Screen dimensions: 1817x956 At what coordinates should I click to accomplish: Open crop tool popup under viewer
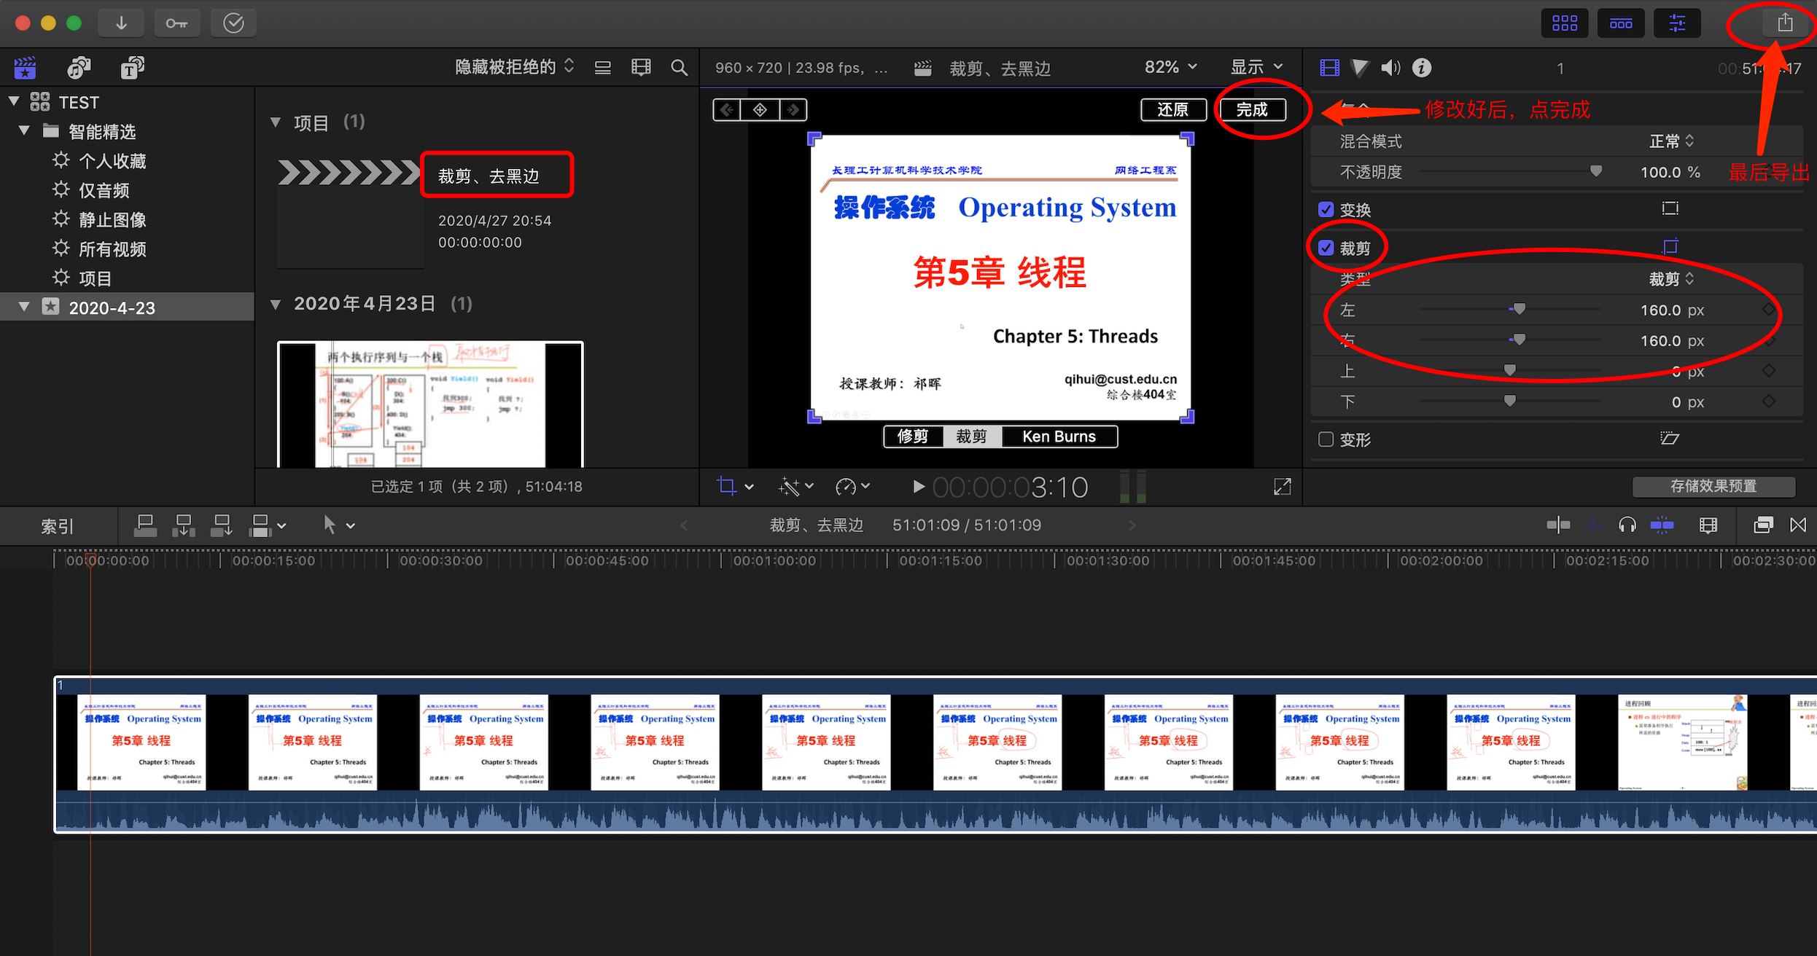point(735,486)
